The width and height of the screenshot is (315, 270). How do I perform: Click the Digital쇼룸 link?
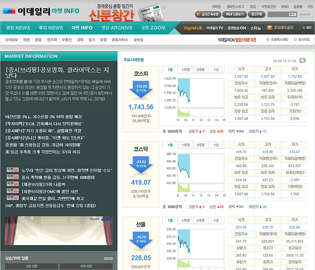pyautogui.click(x=193, y=28)
